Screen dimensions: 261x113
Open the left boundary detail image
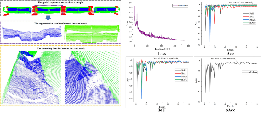click(x=31, y=77)
